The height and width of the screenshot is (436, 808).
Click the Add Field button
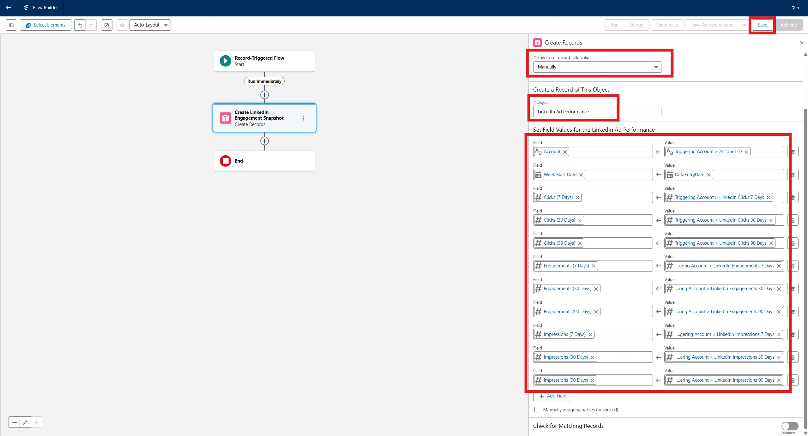tap(553, 396)
